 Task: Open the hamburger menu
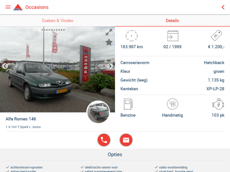click(x=8, y=7)
